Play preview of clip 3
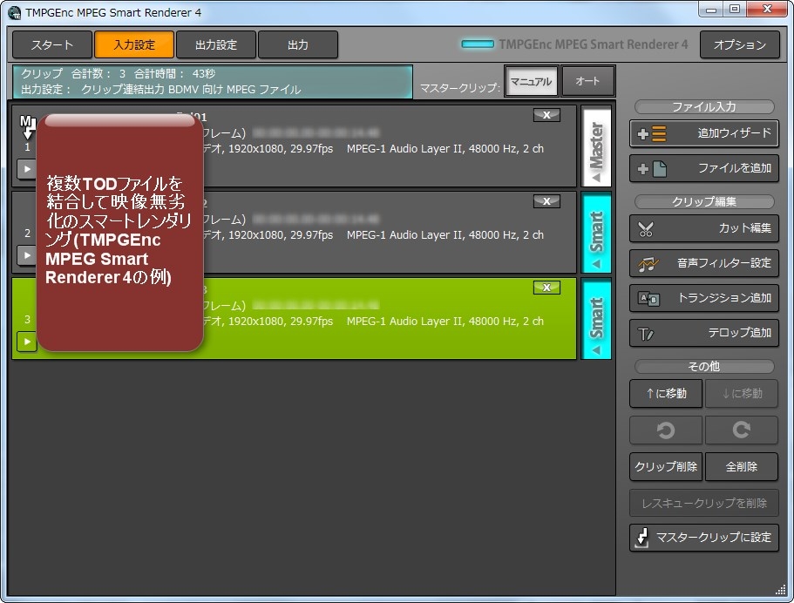Image resolution: width=794 pixels, height=603 pixels. [x=27, y=342]
